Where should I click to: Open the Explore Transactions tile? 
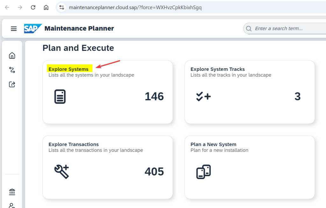click(x=108, y=167)
